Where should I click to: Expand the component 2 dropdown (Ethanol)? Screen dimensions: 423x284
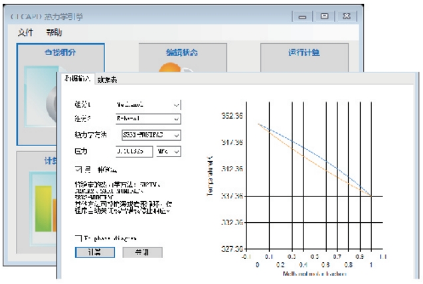(x=176, y=119)
